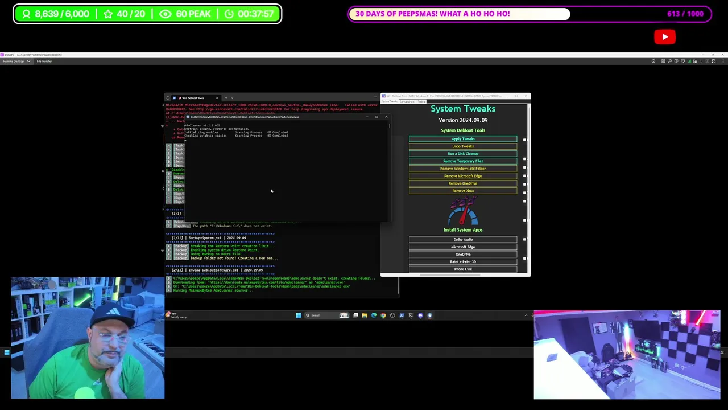The image size is (728, 410).
Task: Install Microsoft Edge from system apps
Action: [463, 247]
